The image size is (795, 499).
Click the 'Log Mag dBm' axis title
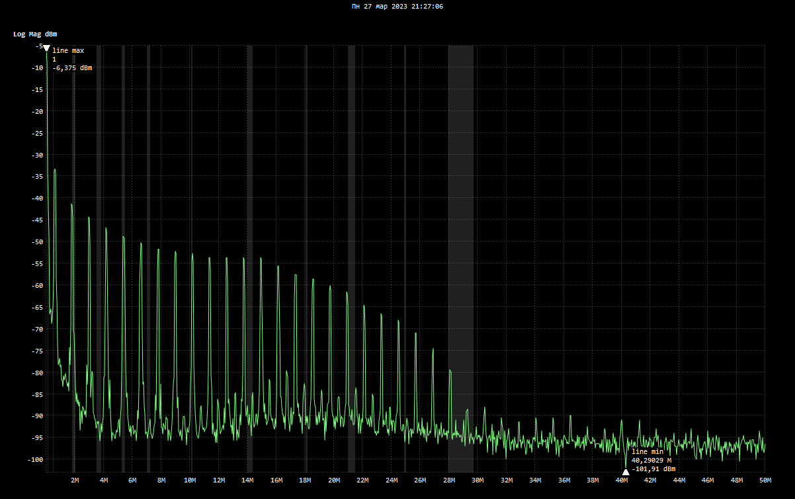tap(35, 34)
